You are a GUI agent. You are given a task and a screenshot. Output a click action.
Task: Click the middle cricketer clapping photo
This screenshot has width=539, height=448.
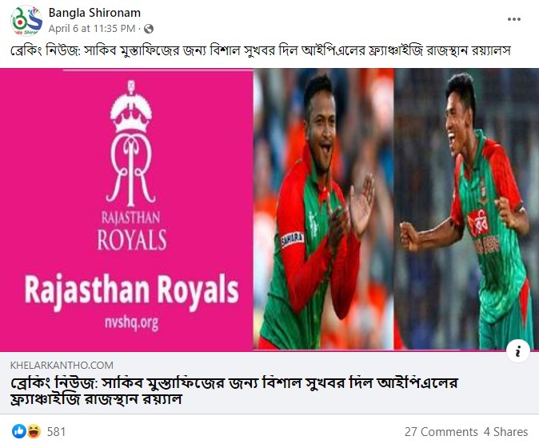coord(323,209)
